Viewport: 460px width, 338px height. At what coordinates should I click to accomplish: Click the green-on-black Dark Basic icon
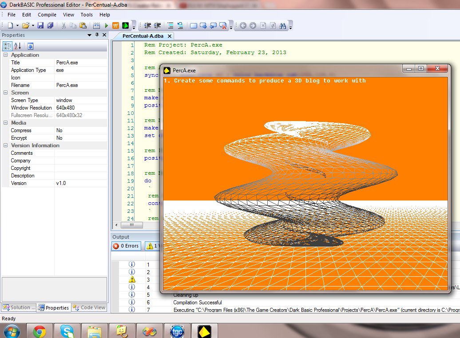pos(125,25)
